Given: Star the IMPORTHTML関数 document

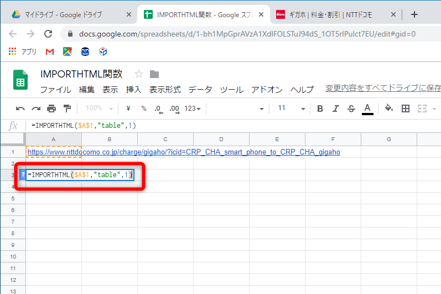Looking at the screenshot, I should pyautogui.click(x=139, y=74).
